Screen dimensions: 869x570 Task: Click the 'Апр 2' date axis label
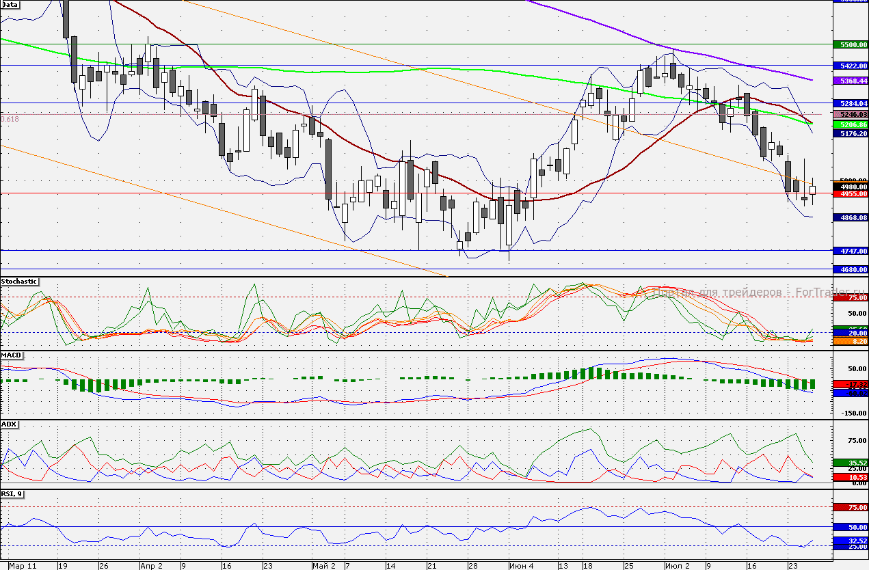tap(151, 566)
